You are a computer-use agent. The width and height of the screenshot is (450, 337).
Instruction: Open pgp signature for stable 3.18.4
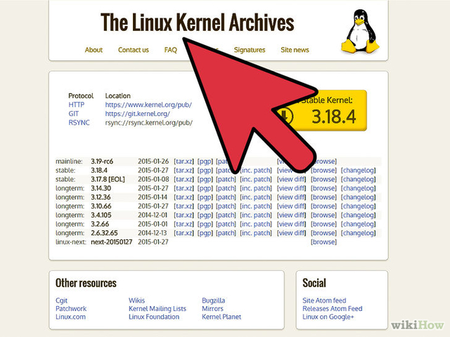click(205, 170)
